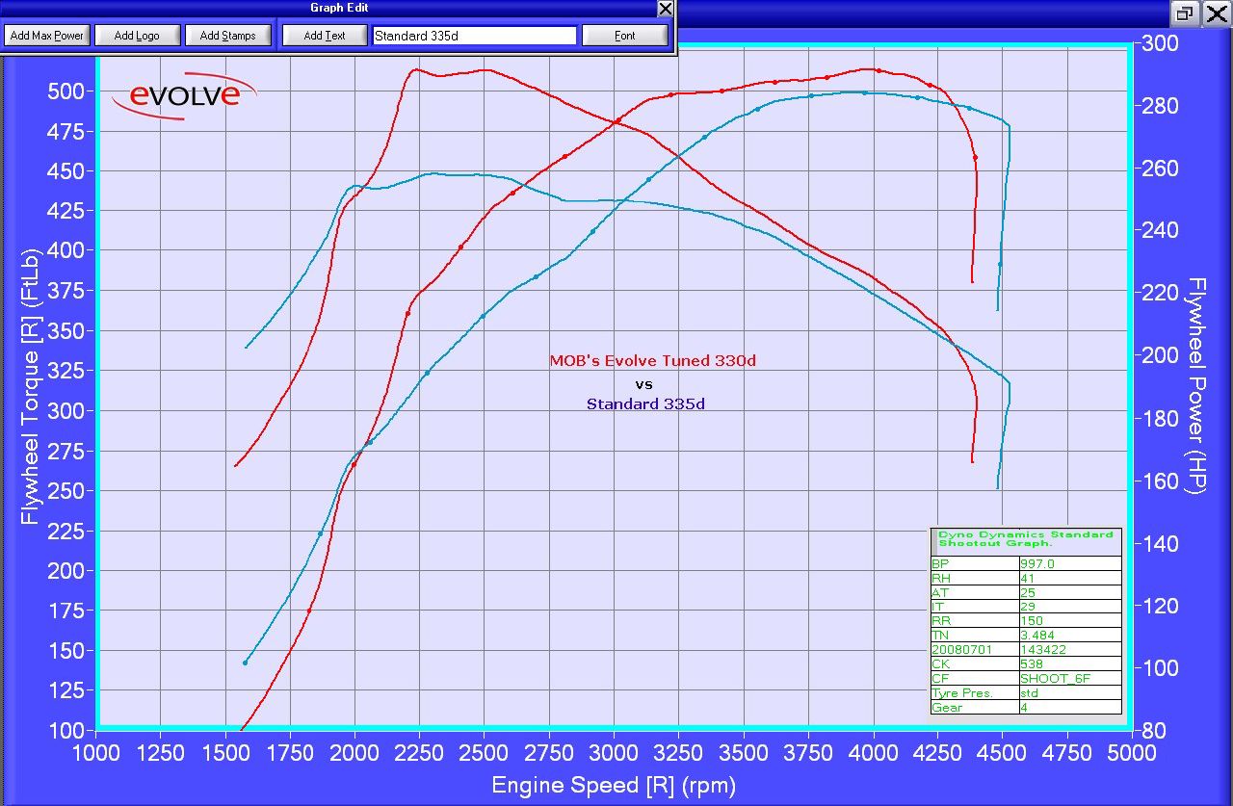Image resolution: width=1233 pixels, height=806 pixels.
Task: Click the 'MOB's Evolve Tuned 330d' label
Action: 653,361
